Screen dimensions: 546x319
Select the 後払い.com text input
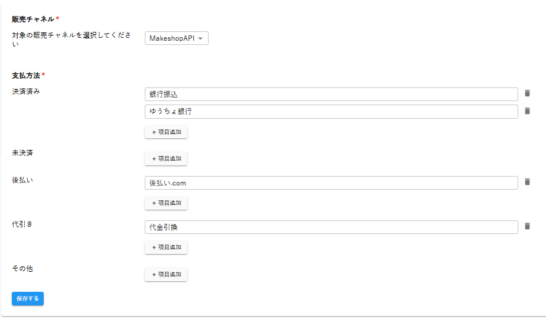(331, 183)
